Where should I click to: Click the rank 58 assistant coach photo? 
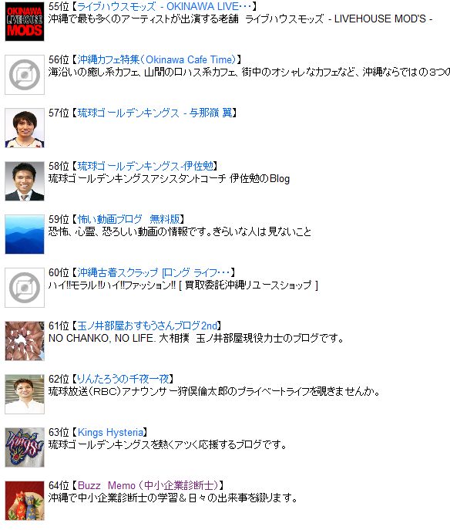tap(25, 181)
